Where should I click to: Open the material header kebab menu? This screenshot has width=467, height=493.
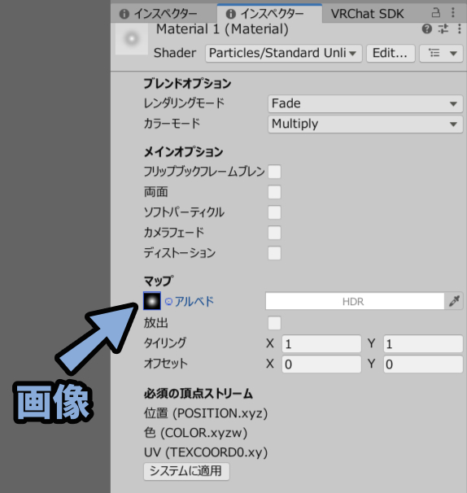coord(460,29)
